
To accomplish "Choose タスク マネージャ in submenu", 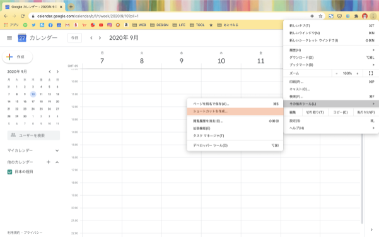I will 235,136.
